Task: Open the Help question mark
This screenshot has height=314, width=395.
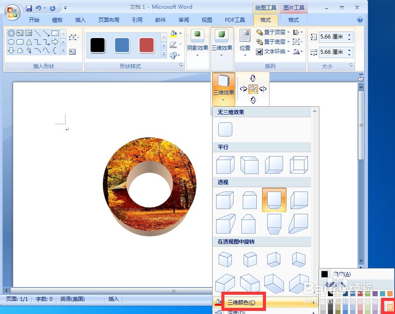Action: [x=360, y=20]
